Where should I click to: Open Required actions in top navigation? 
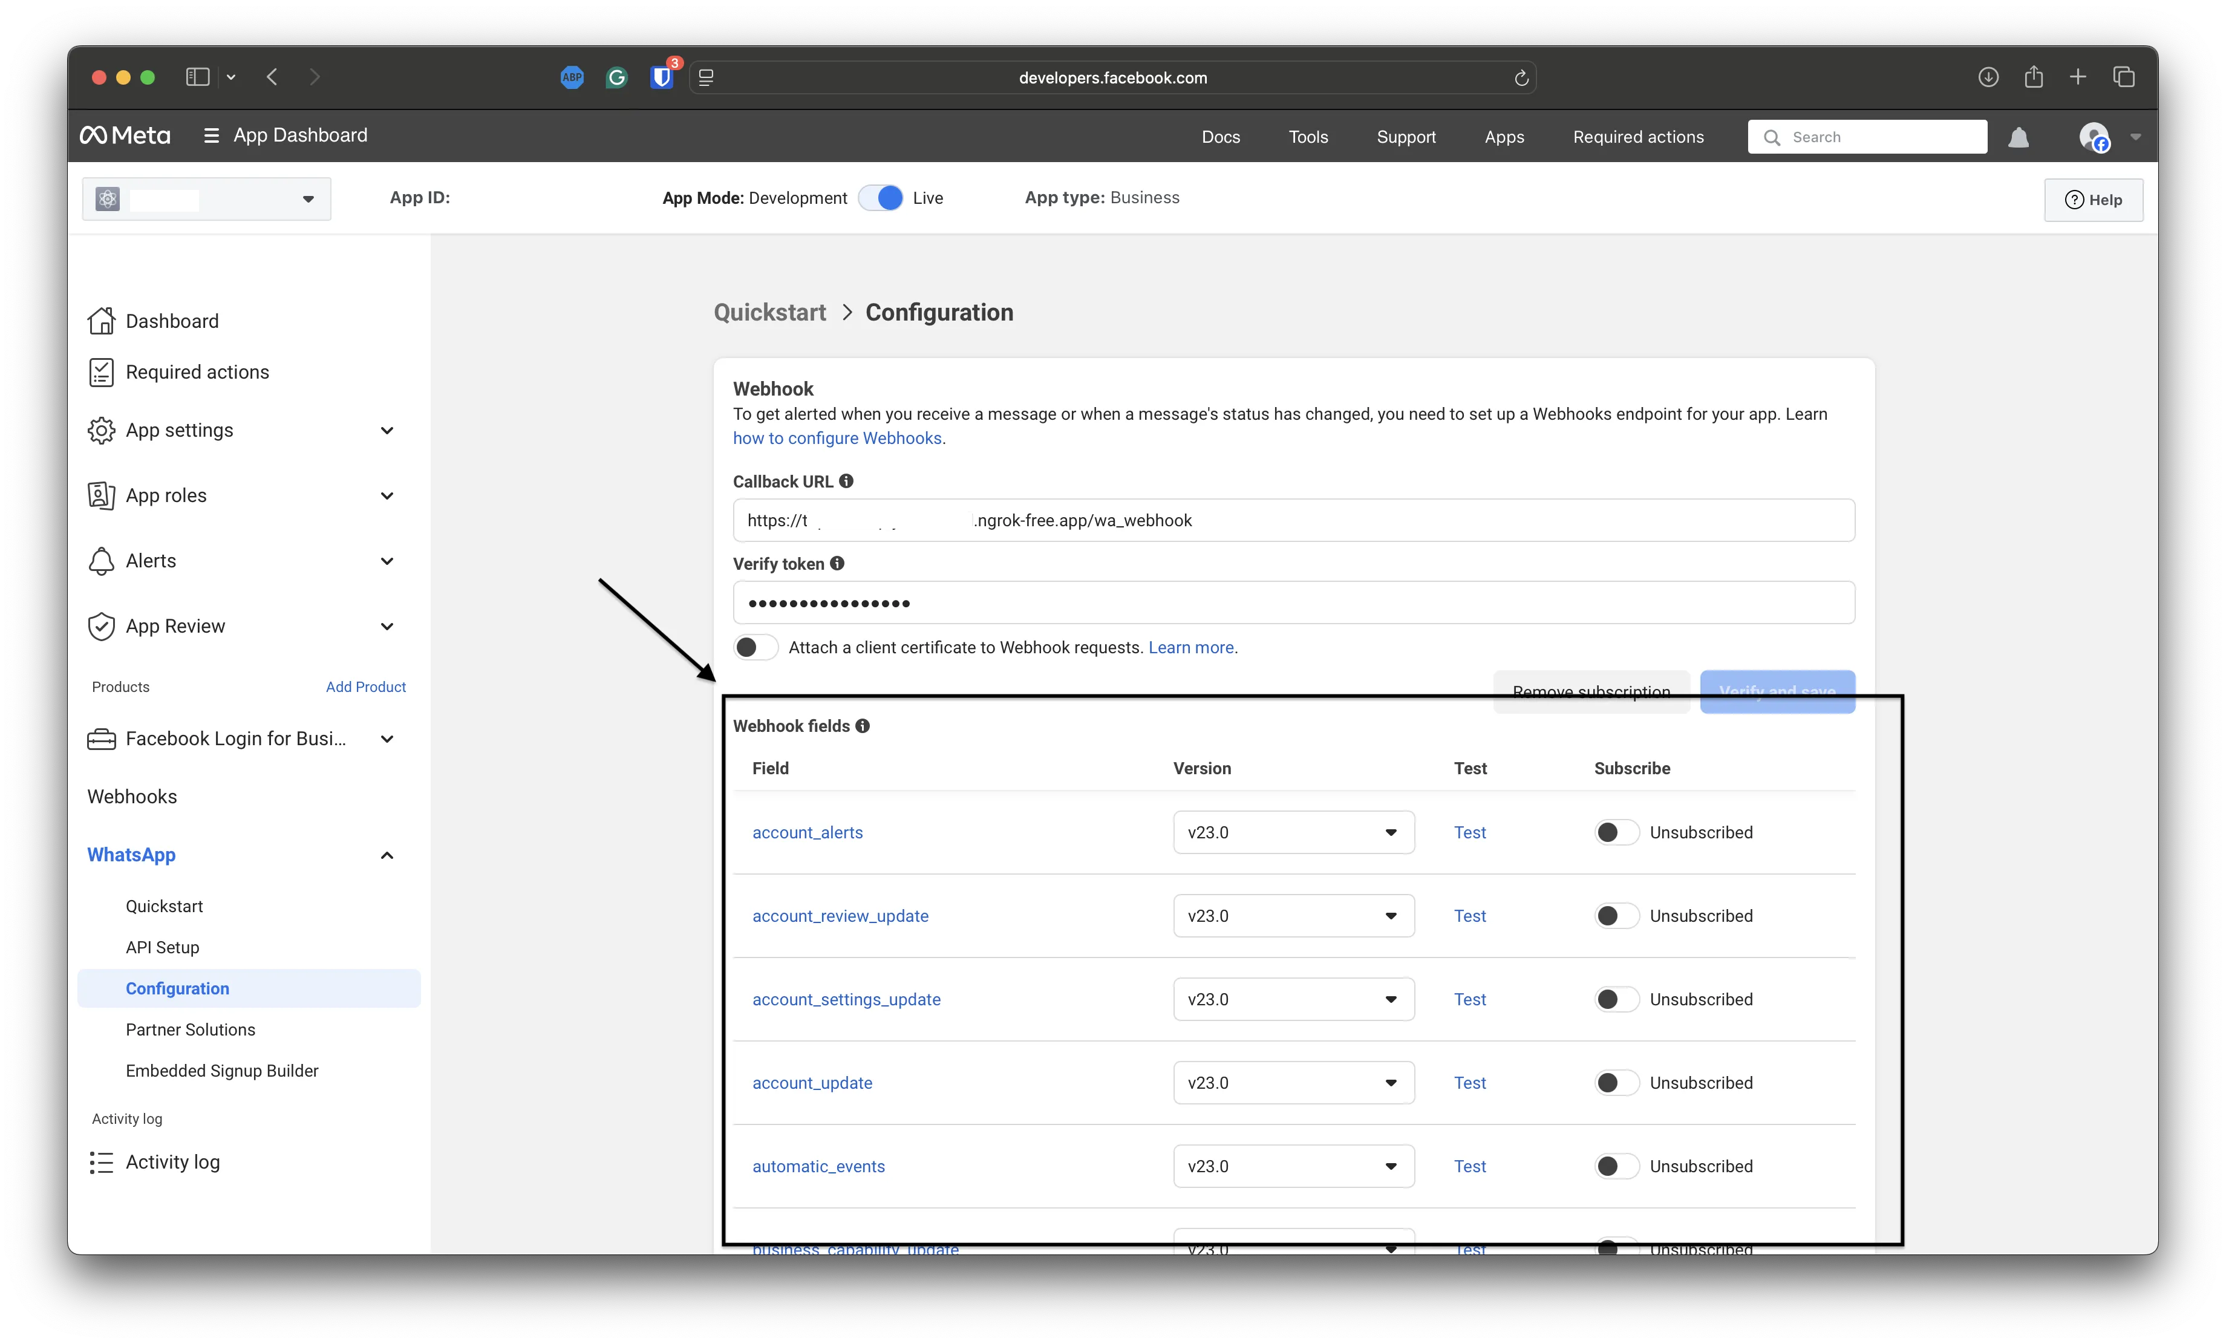tap(1638, 137)
